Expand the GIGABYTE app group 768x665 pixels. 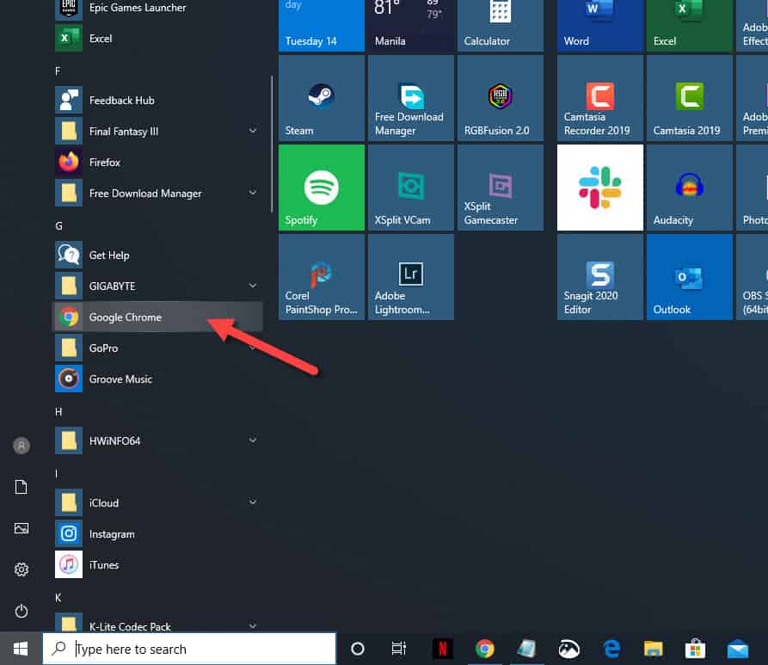tap(252, 286)
